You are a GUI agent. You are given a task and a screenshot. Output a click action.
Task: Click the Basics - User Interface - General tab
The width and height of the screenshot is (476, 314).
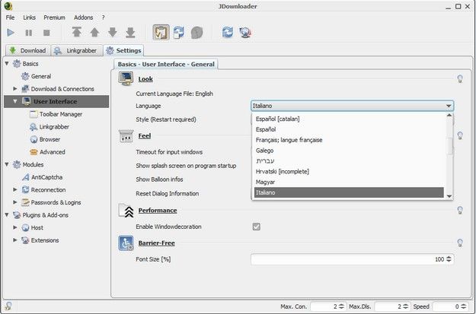tap(166, 65)
